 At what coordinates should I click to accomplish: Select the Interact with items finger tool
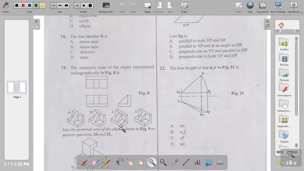[x=129, y=162]
